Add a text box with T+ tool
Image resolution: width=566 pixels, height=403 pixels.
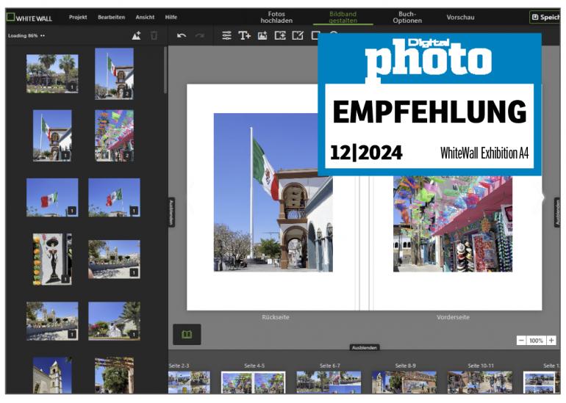(244, 36)
